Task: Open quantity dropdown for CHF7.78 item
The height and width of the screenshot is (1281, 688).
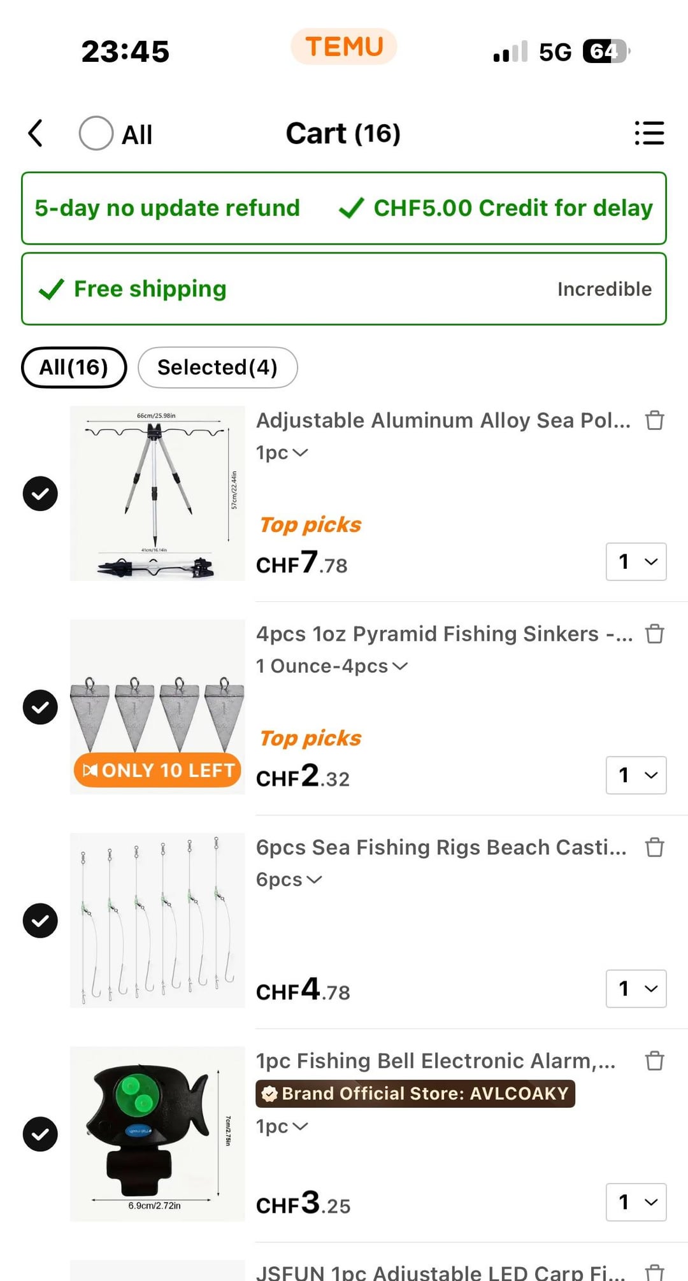Action: tap(636, 562)
